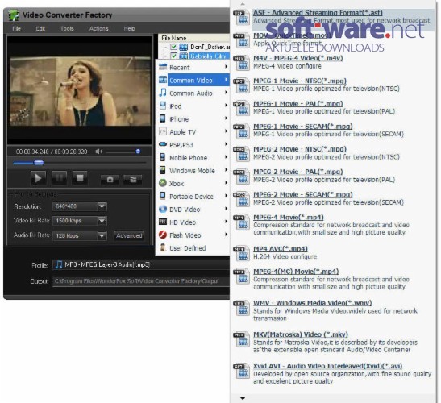Click the Xbox menu icon
The width and height of the screenshot is (441, 403).
[163, 183]
